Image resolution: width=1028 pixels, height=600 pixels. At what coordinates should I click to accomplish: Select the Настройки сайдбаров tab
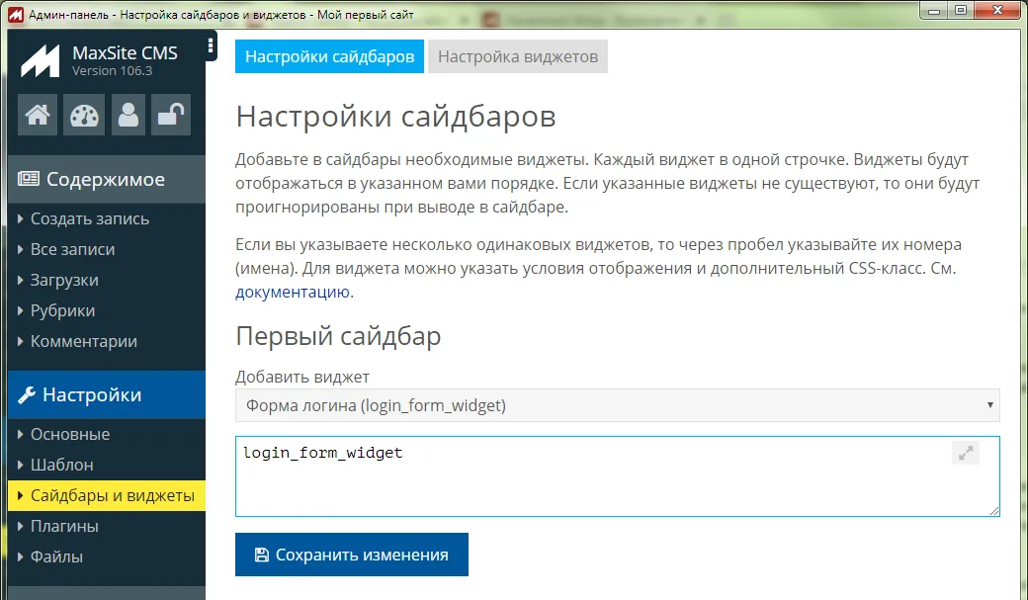329,56
